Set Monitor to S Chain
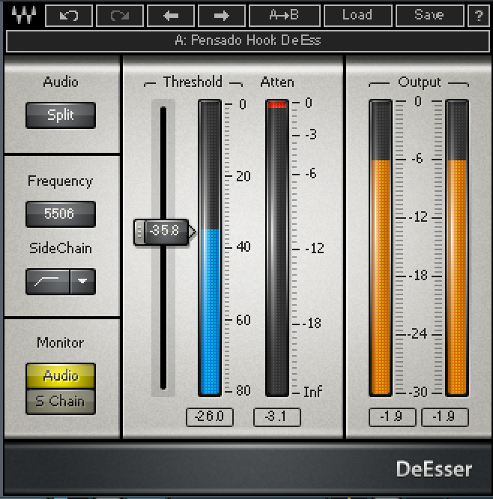 point(61,402)
